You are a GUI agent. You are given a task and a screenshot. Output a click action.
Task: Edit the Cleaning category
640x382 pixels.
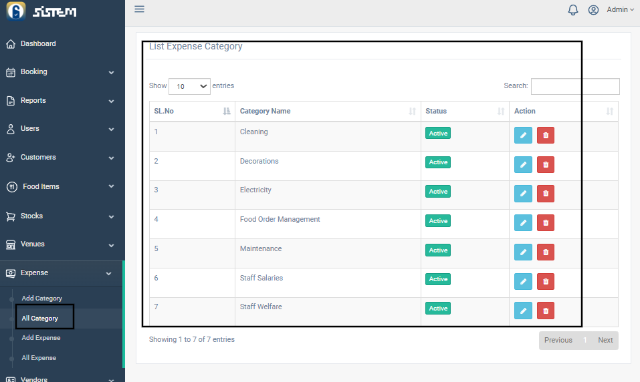click(523, 136)
